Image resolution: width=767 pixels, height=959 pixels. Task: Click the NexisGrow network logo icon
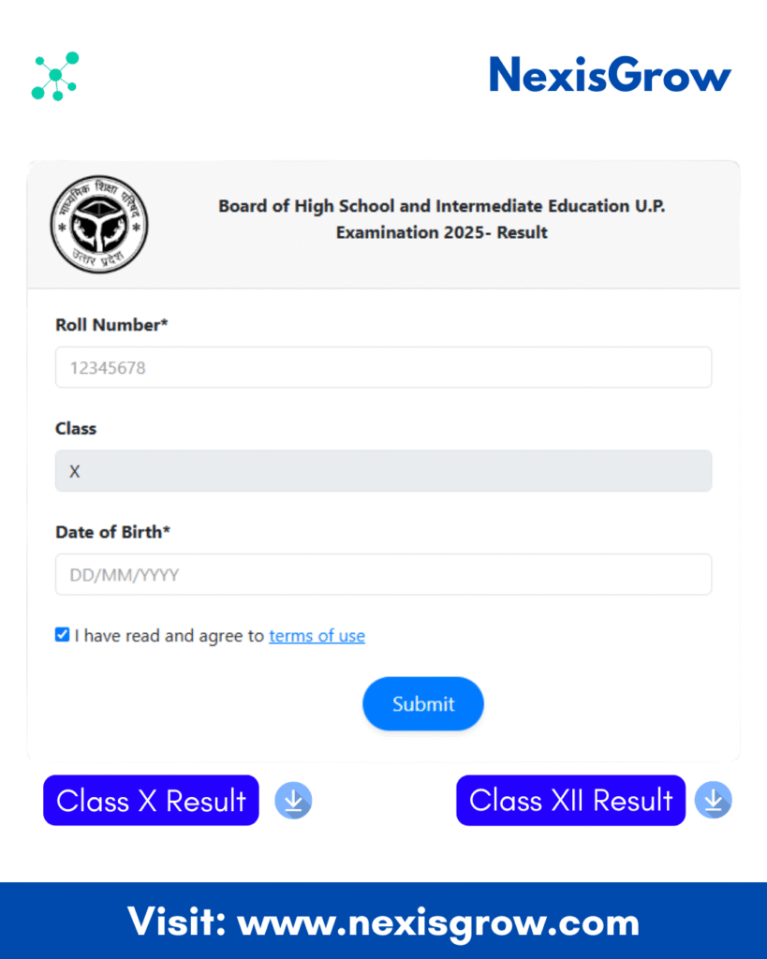54,76
